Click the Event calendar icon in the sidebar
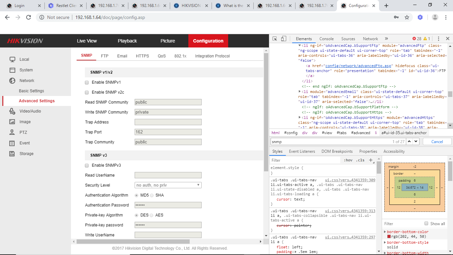The image size is (453, 255). point(12,143)
